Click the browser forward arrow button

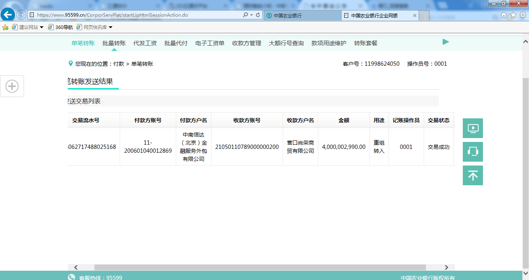click(21, 15)
